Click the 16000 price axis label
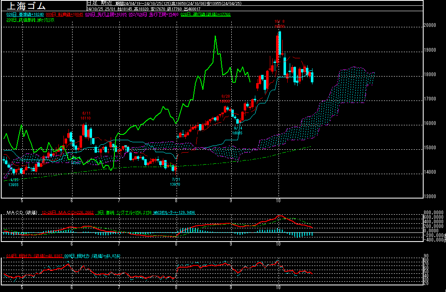446x292 pixels. click(x=430, y=123)
